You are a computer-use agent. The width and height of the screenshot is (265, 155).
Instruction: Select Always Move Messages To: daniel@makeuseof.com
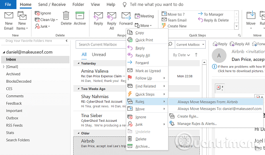click(216, 109)
